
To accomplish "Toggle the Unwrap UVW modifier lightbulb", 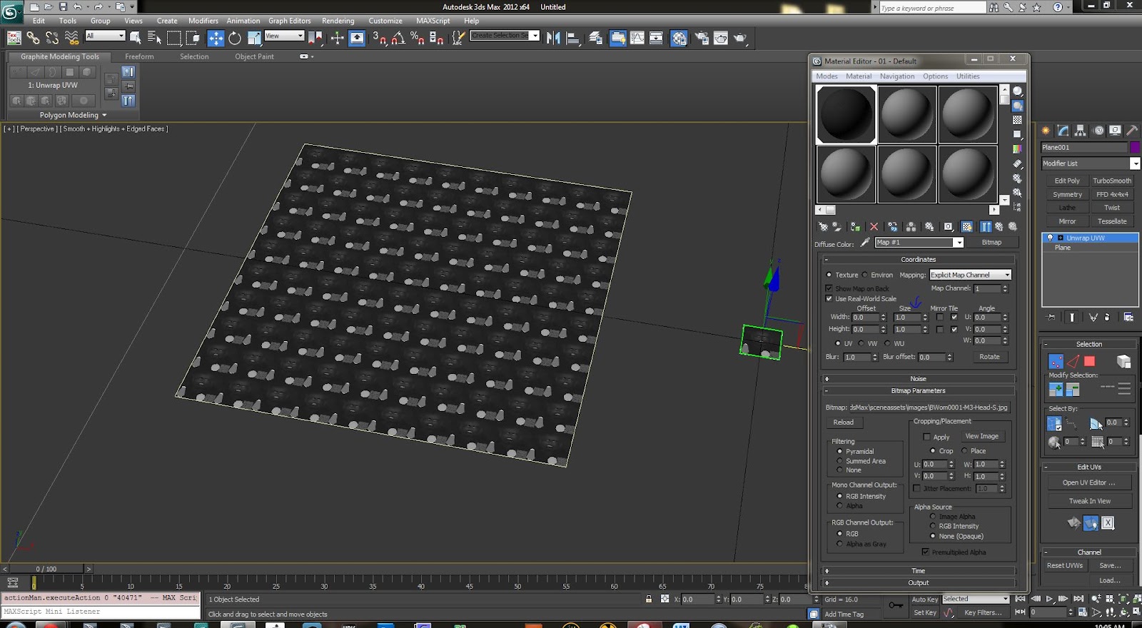I will click(x=1050, y=238).
